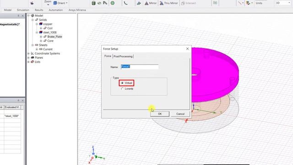Image resolution: width=293 pixels, height=165 pixels.
Task: Open the Ansys Minerva ribbon tab
Action: (77, 10)
